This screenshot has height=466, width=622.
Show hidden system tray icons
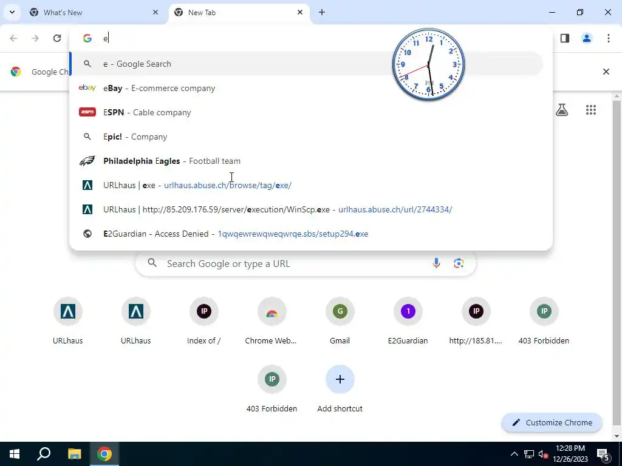(x=514, y=454)
